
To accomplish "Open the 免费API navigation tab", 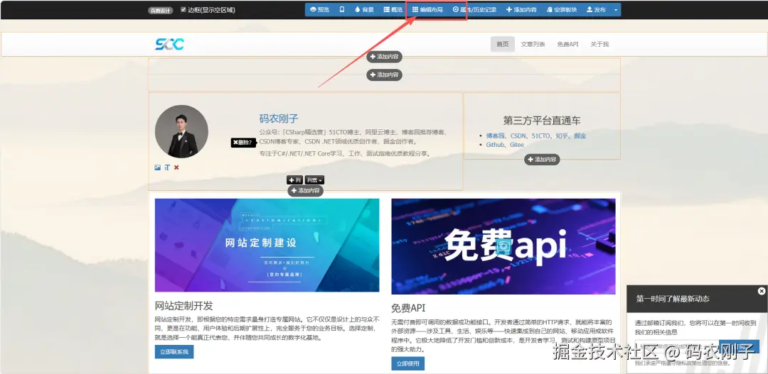I will [567, 44].
